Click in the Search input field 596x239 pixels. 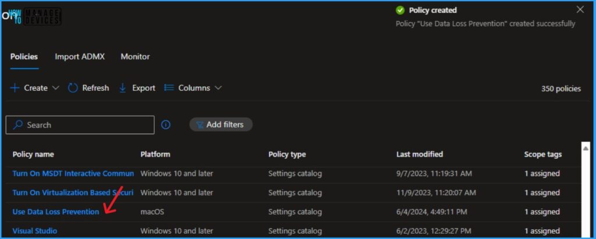(80, 125)
